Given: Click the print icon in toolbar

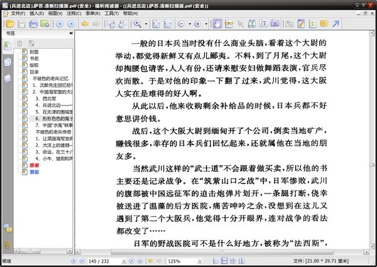Looking at the screenshot, I should tap(33, 24).
